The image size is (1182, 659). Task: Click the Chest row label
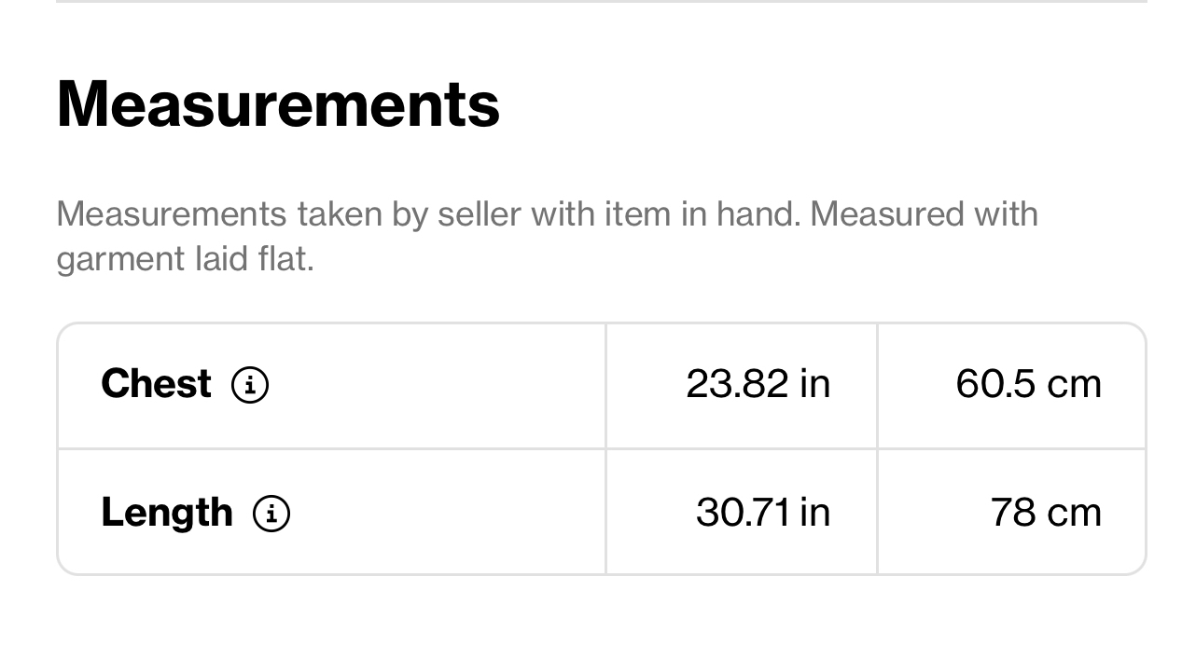coord(156,383)
